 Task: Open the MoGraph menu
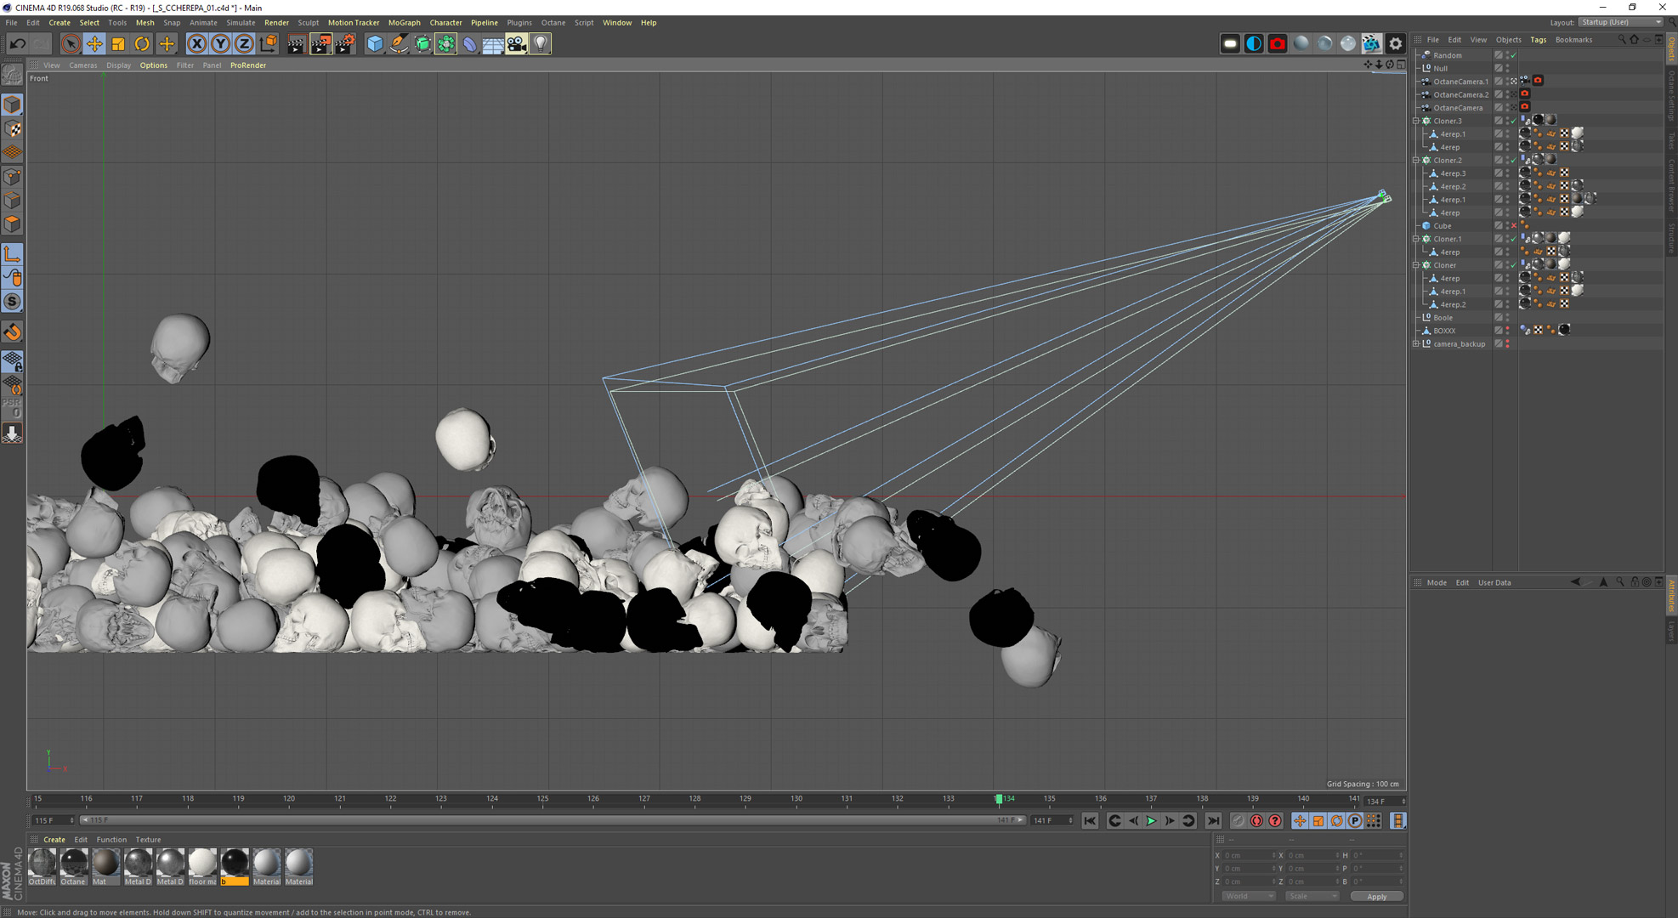[x=404, y=23]
